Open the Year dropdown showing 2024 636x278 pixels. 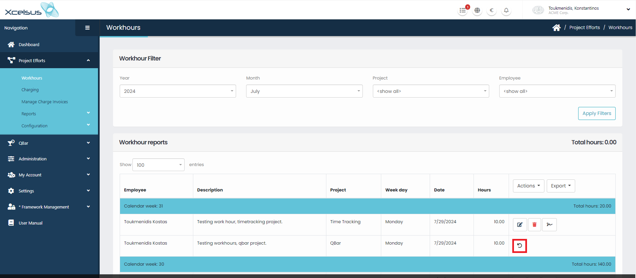coord(178,91)
